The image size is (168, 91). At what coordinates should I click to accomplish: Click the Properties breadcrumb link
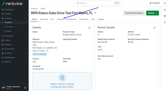(34, 9)
